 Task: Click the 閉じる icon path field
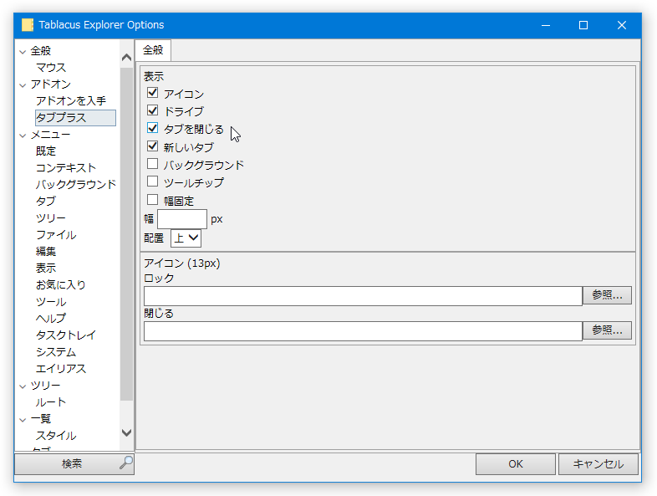click(x=363, y=331)
